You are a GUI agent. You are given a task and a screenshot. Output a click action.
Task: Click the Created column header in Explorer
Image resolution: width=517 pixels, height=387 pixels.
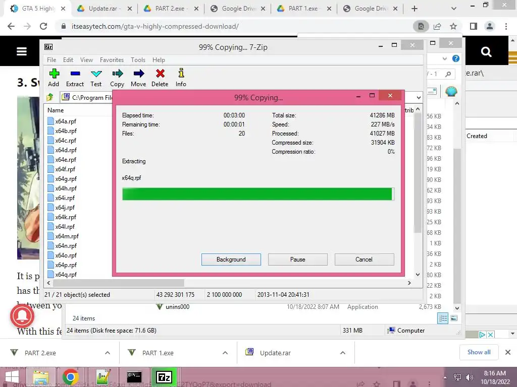(477, 136)
